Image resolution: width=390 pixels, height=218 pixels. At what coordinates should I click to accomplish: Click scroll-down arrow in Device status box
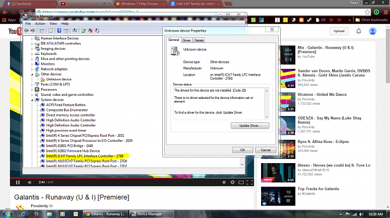(267, 117)
